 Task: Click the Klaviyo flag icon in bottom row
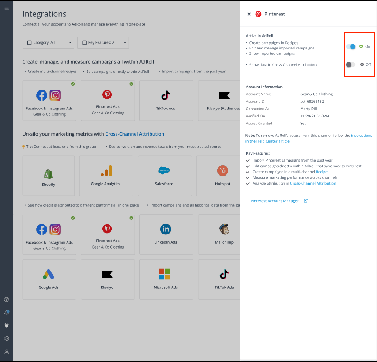pos(107,274)
